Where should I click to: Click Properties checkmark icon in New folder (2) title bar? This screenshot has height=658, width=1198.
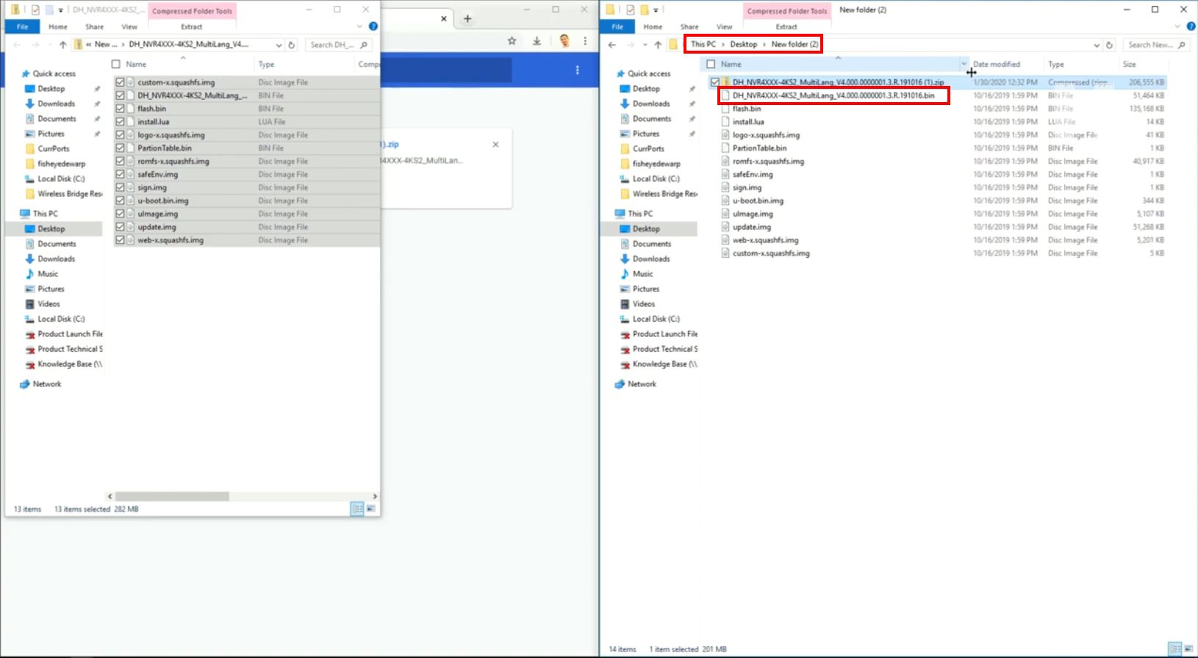point(630,10)
